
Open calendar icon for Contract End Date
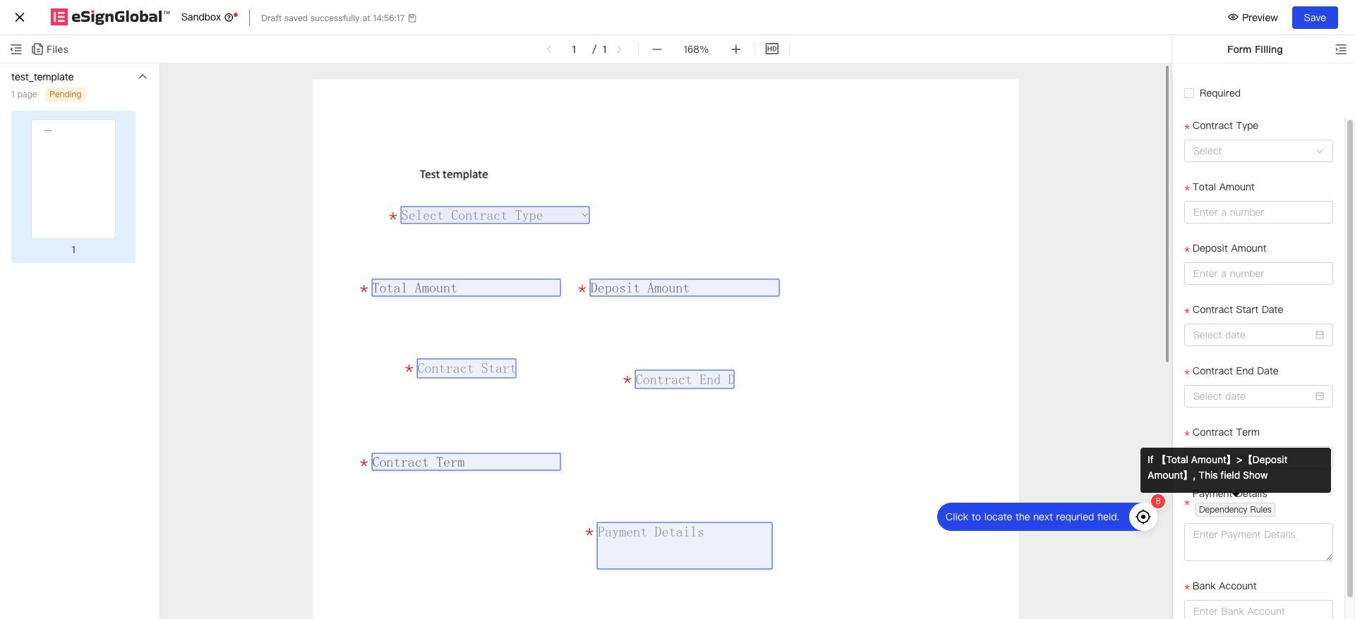(x=1319, y=396)
